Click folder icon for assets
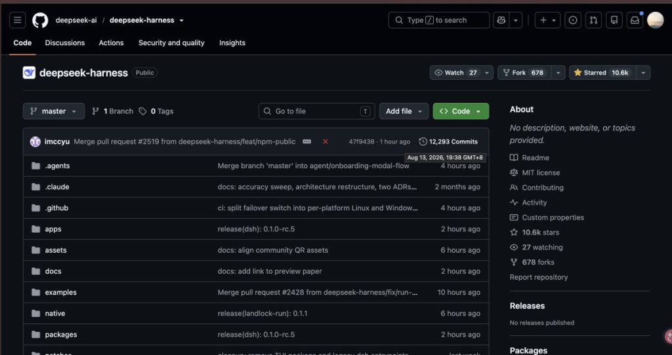Viewport: 672px width, 355px height. pyautogui.click(x=36, y=250)
